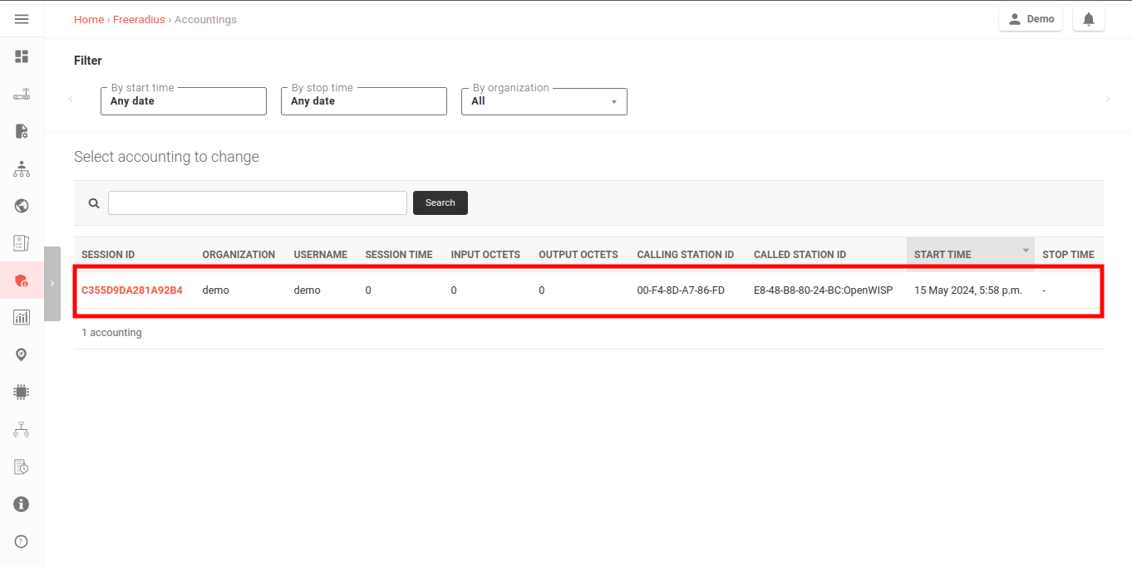1132x566 pixels.
Task: Open the configuration templates file icon
Action: [22, 130]
